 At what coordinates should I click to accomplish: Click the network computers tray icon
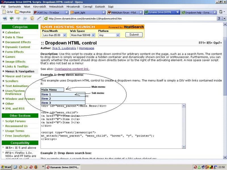[x=203, y=167]
